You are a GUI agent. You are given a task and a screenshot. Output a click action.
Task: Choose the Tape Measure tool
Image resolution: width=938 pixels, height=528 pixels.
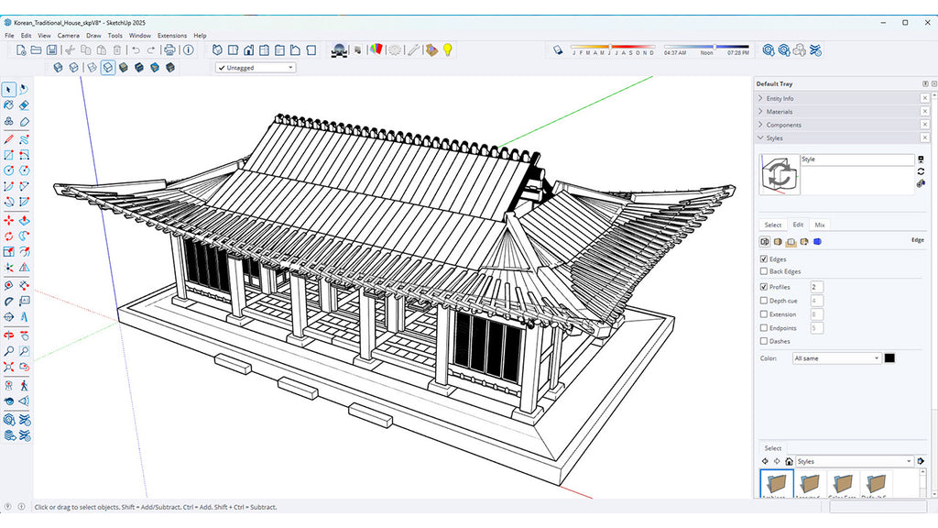(10, 285)
